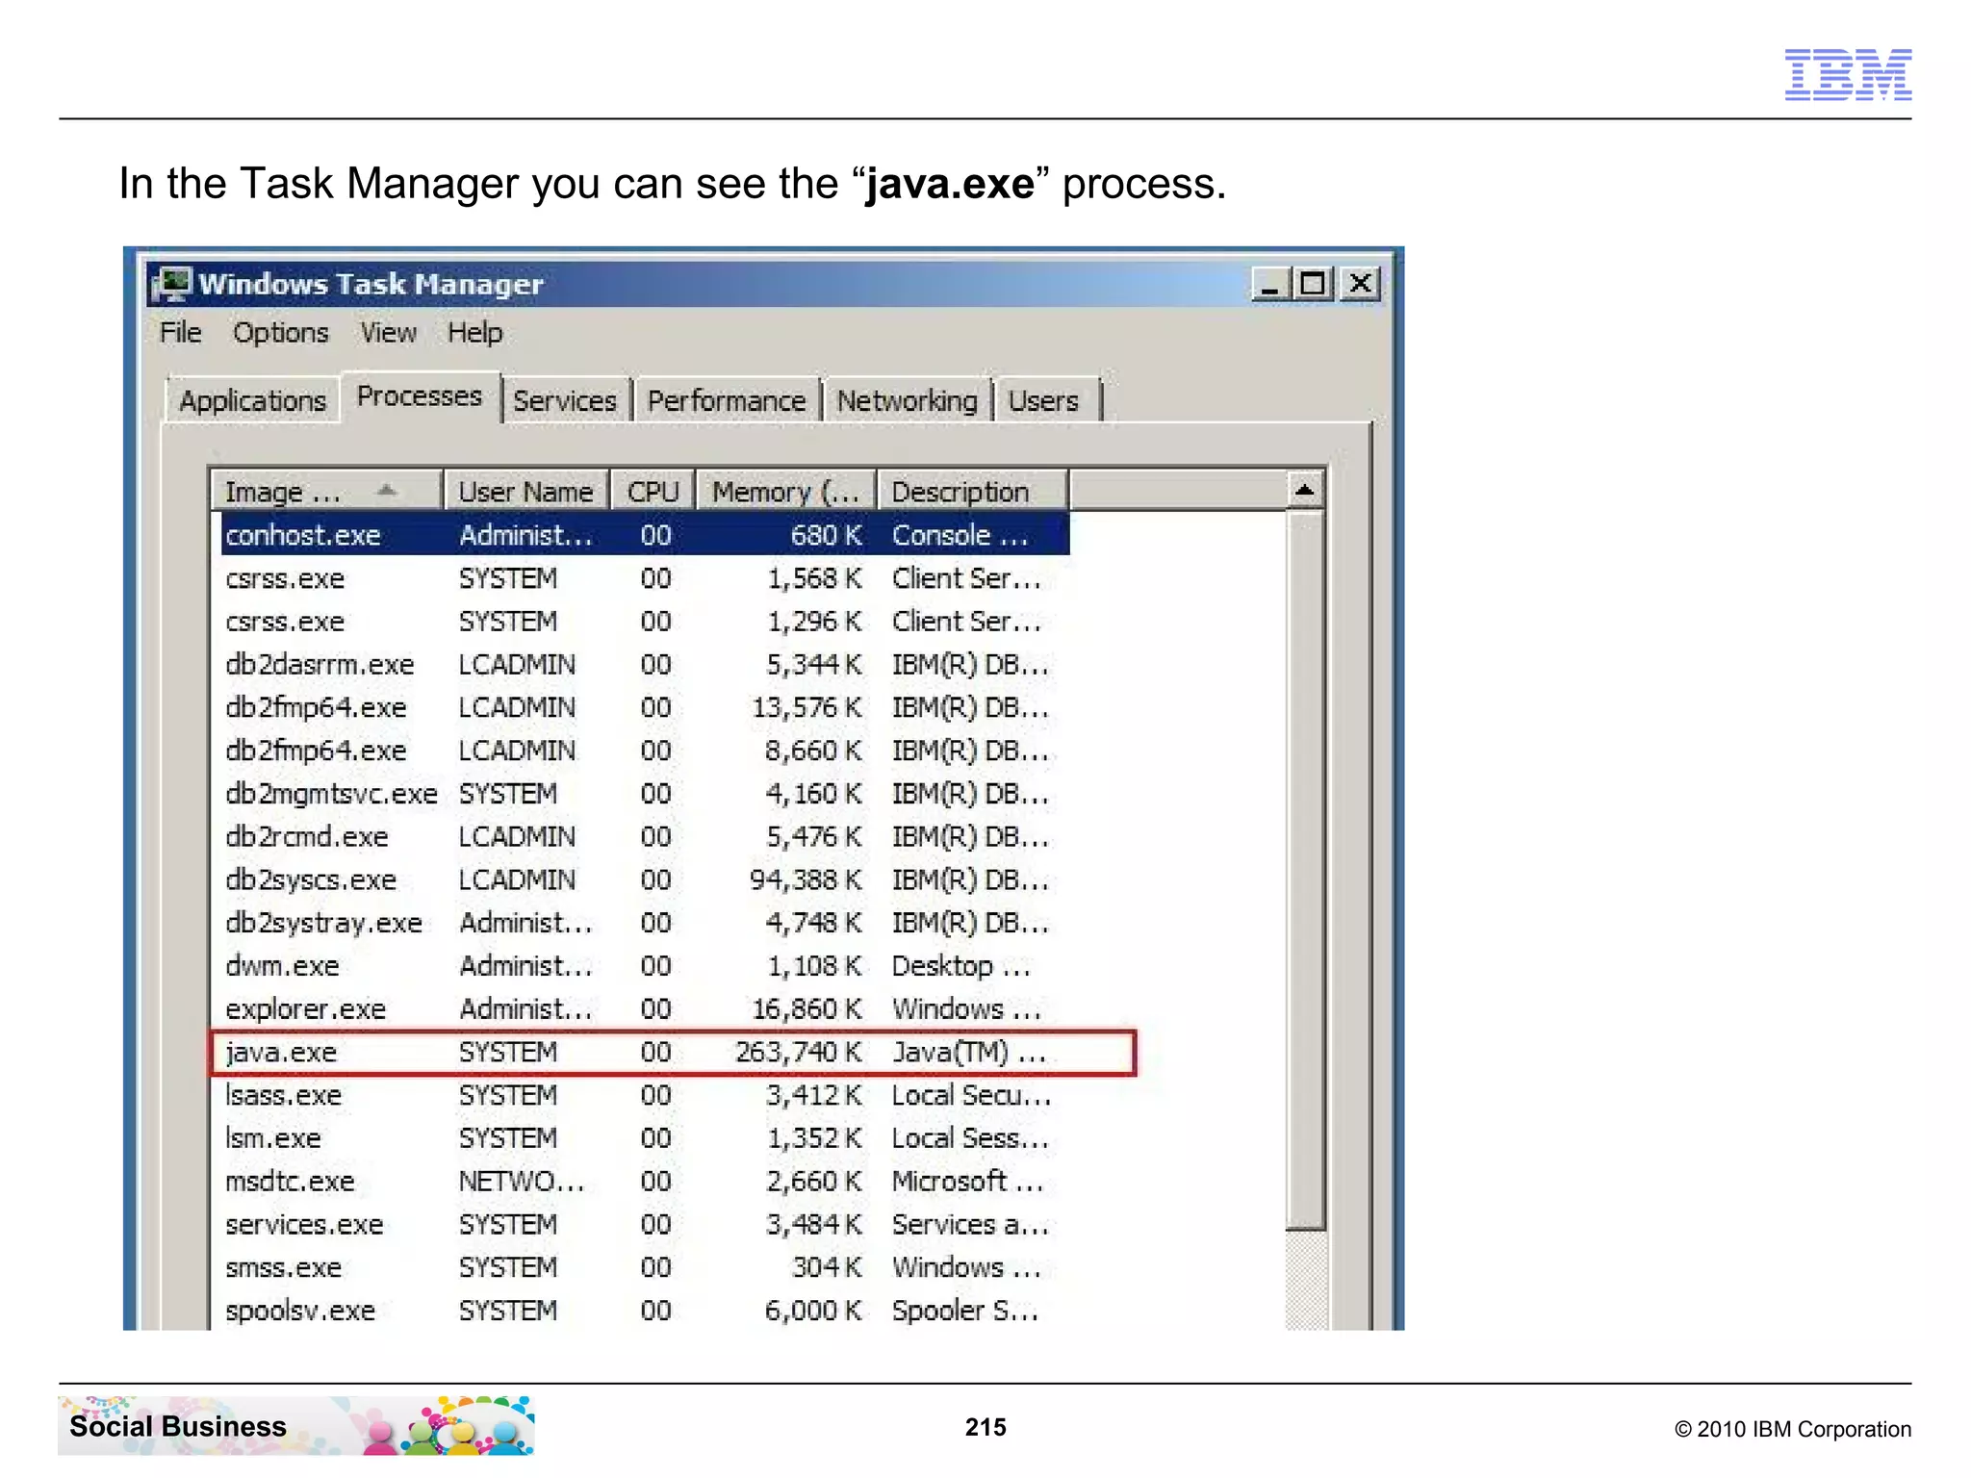Click the Local Secu... description cell
Screen dimensions: 1971x1478
click(971, 1096)
